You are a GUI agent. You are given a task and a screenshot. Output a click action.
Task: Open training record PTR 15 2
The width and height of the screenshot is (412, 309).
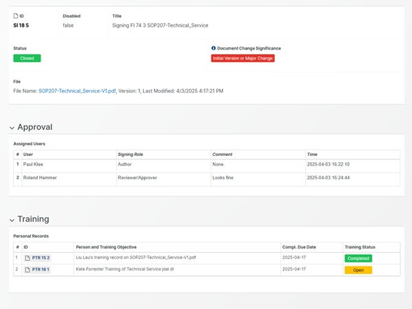(41, 258)
